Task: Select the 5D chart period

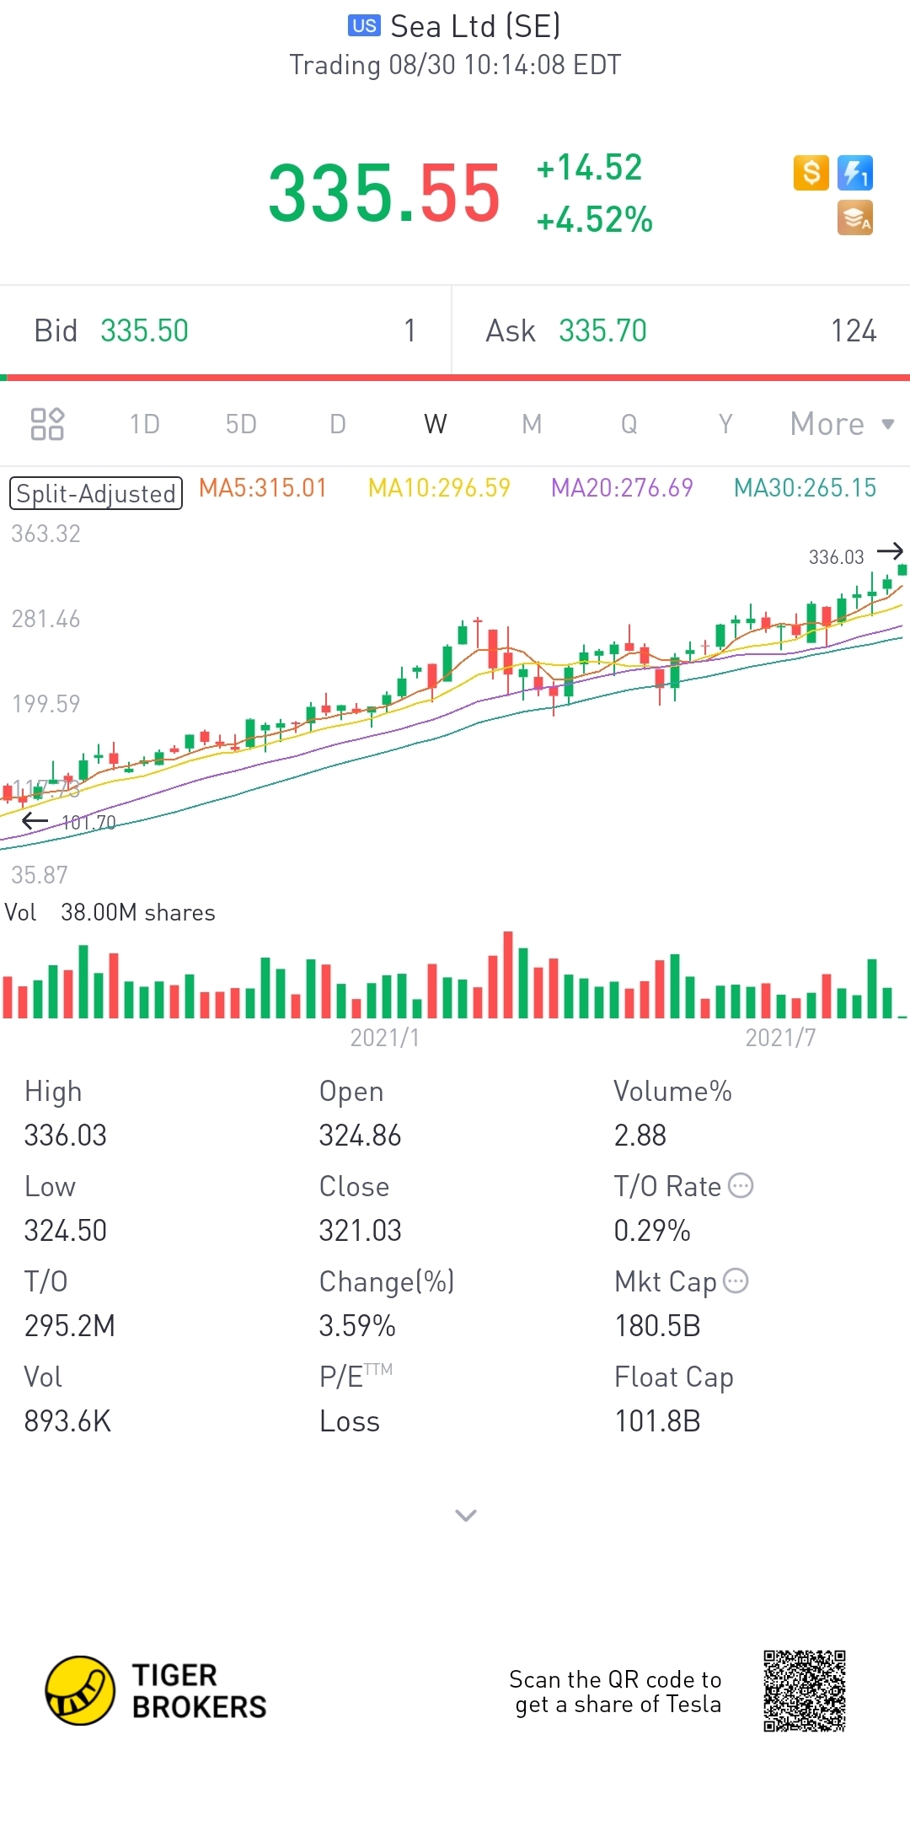Action: click(x=241, y=424)
